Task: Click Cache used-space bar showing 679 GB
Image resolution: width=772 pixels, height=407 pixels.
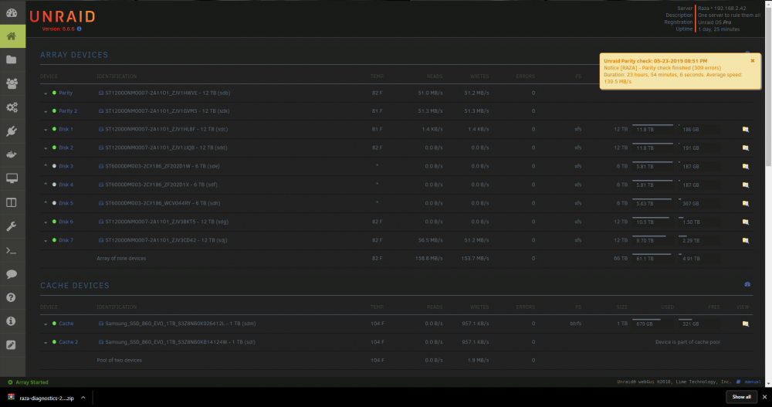Action: (x=653, y=324)
